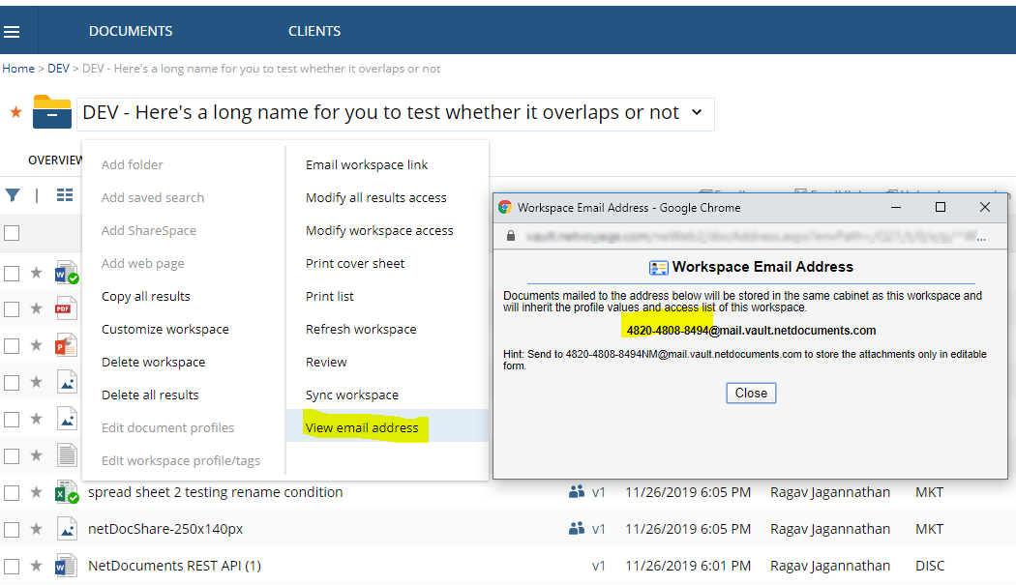Check the box on the first Word file row

12,274
